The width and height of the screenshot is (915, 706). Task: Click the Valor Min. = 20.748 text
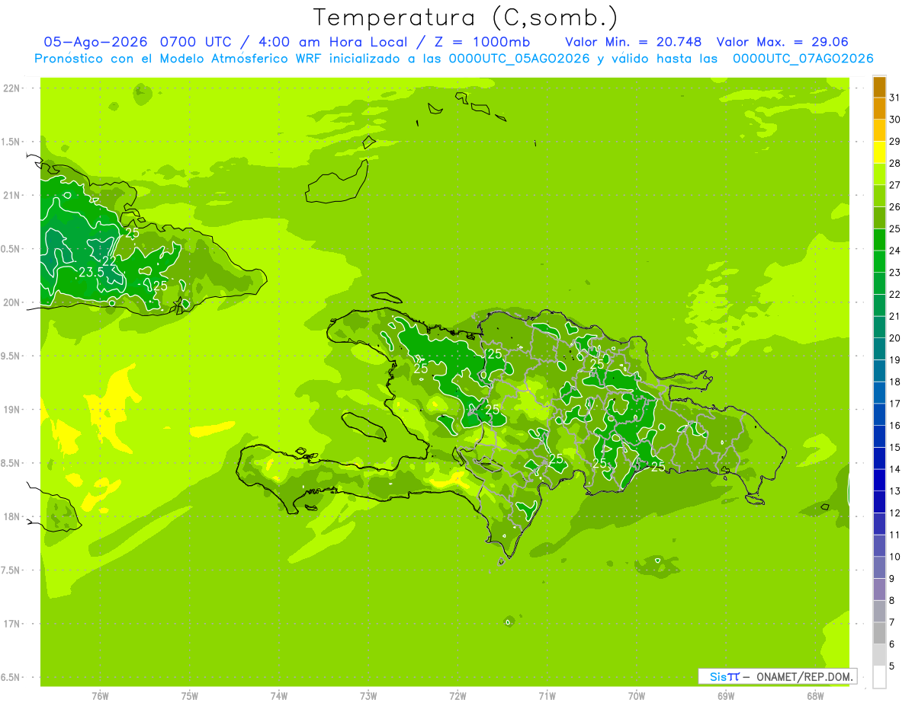(634, 42)
